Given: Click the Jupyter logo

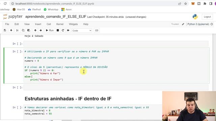Looking at the screenshot, I should coord(13,16).
